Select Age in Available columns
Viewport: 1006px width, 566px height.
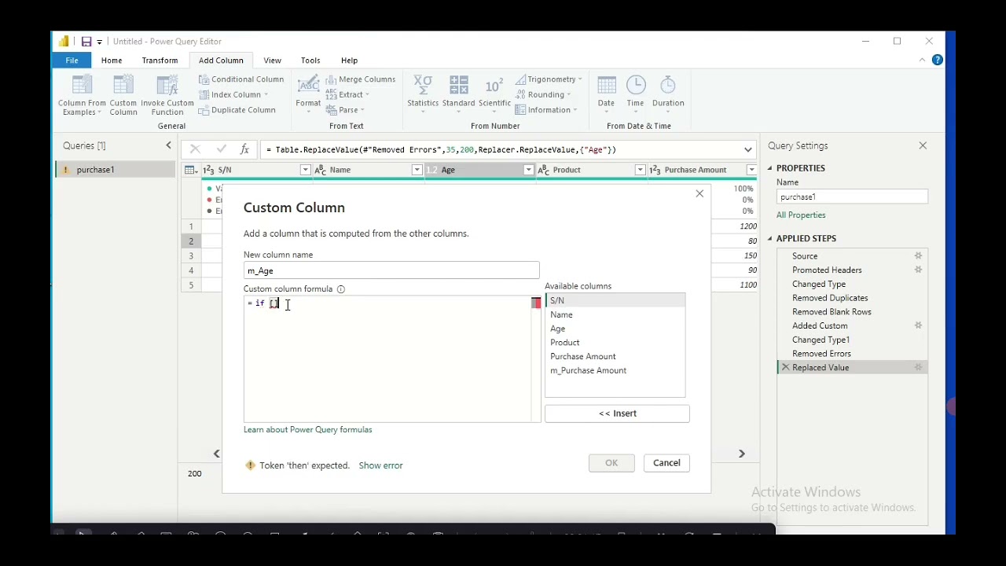(615, 329)
